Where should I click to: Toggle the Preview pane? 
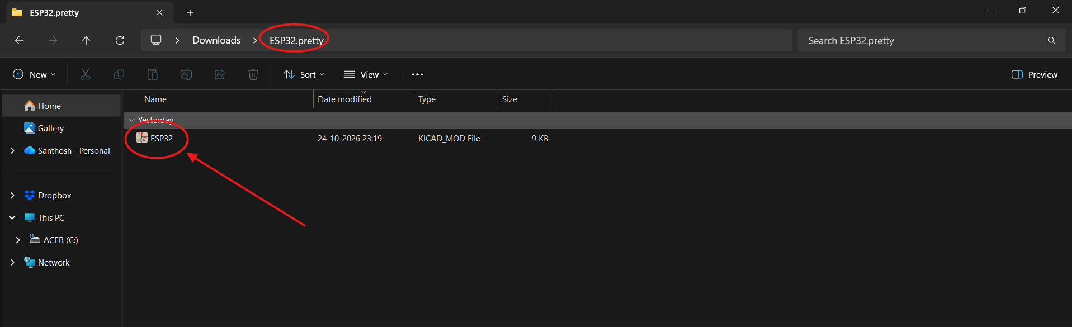click(x=1035, y=74)
